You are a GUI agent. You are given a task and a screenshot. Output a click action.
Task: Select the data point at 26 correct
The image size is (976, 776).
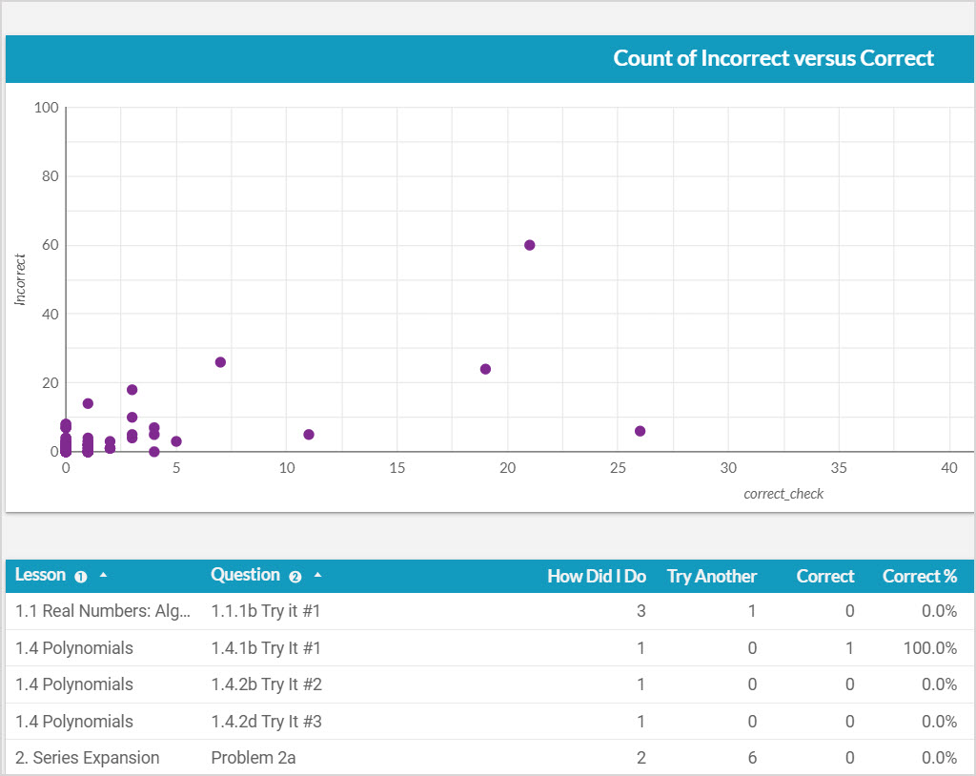point(640,431)
